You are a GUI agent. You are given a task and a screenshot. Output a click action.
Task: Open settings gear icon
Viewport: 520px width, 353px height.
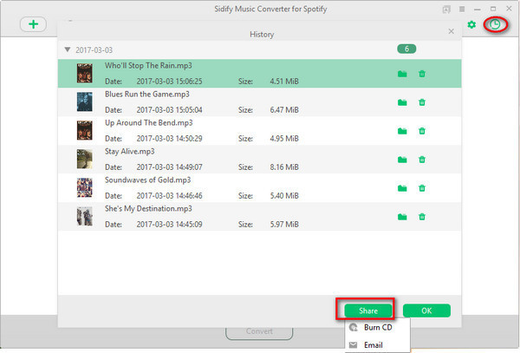coord(471,24)
